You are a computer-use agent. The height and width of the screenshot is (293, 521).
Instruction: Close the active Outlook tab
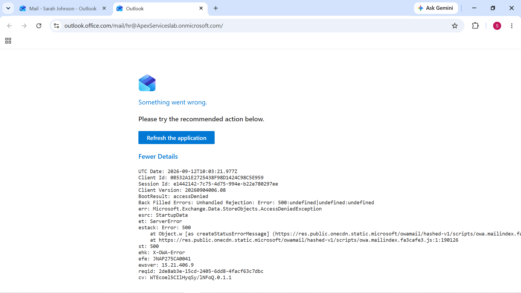[201, 8]
